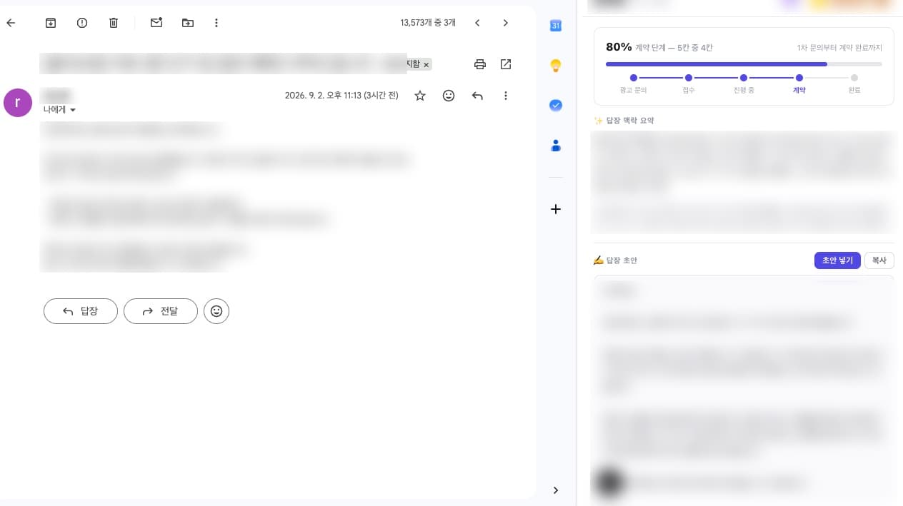Click the sender avatar 'r'
The image size is (903, 506).
click(x=18, y=103)
